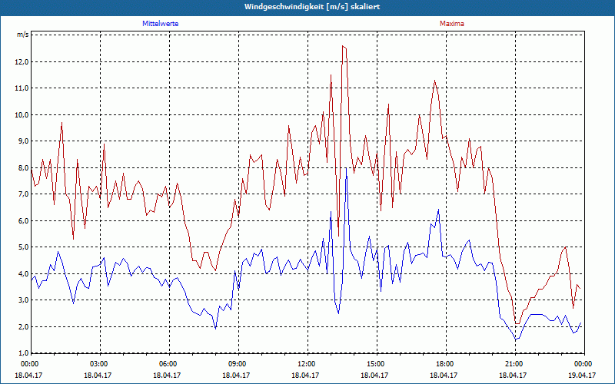This screenshot has height=384, width=615.
Task: Click the "9,0" y-axis value
Action: (x=23, y=141)
